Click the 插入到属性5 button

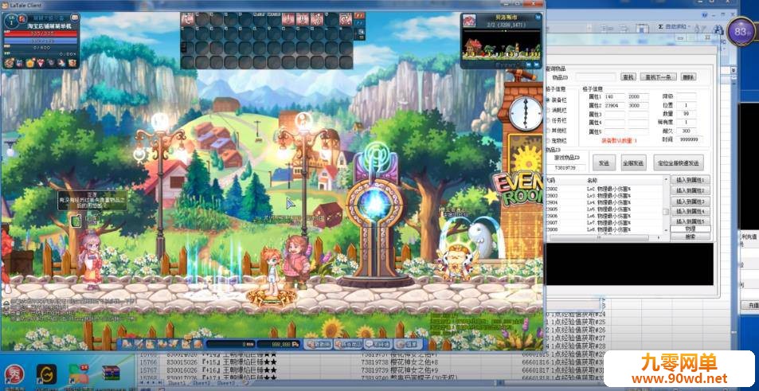691,221
